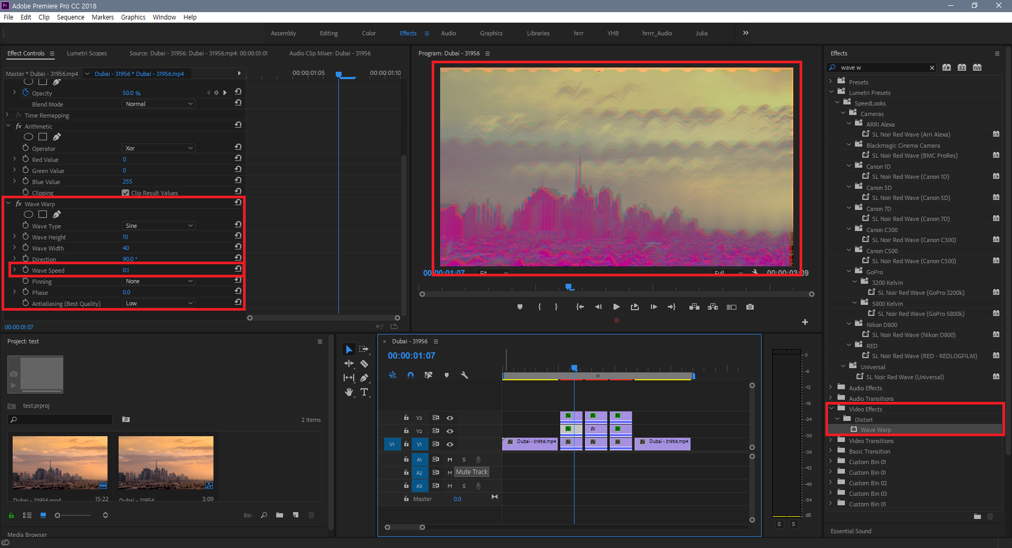1012x548 pixels.
Task: Click the timeline display settings wrench
Action: coord(464,375)
